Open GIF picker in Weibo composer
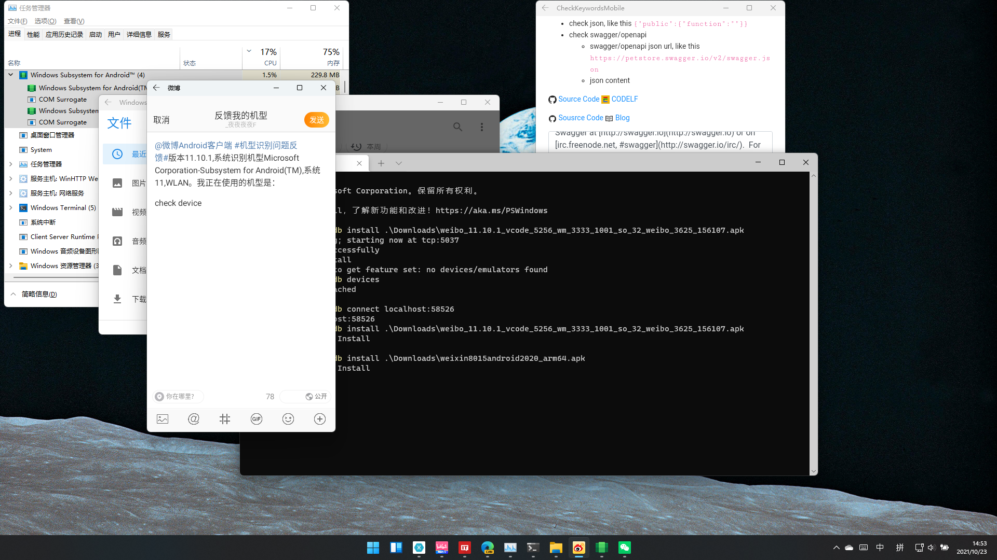997x560 pixels. pyautogui.click(x=257, y=419)
